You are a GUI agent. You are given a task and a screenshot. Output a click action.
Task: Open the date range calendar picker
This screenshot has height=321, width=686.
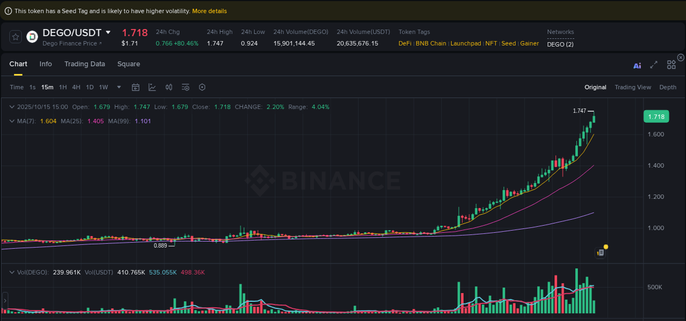coord(135,87)
